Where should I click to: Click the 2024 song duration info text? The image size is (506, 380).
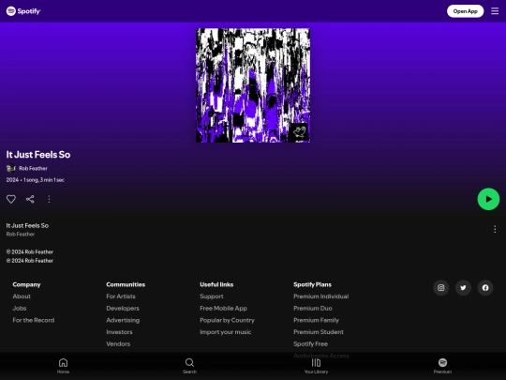[36, 180]
